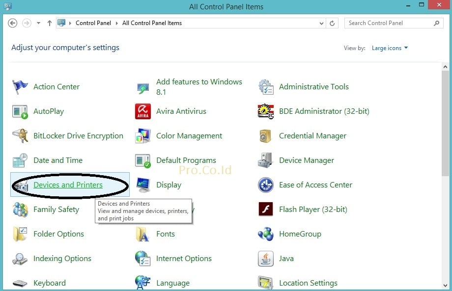Click the vertical scrollbar thumb

click(x=445, y=123)
